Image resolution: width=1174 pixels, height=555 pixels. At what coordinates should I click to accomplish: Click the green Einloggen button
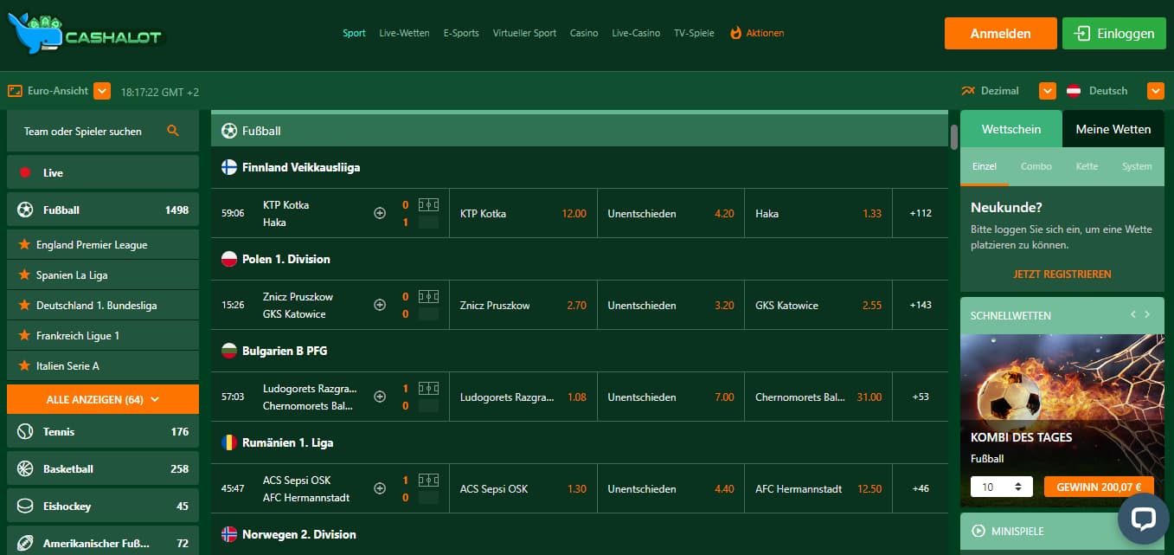coord(1113,34)
